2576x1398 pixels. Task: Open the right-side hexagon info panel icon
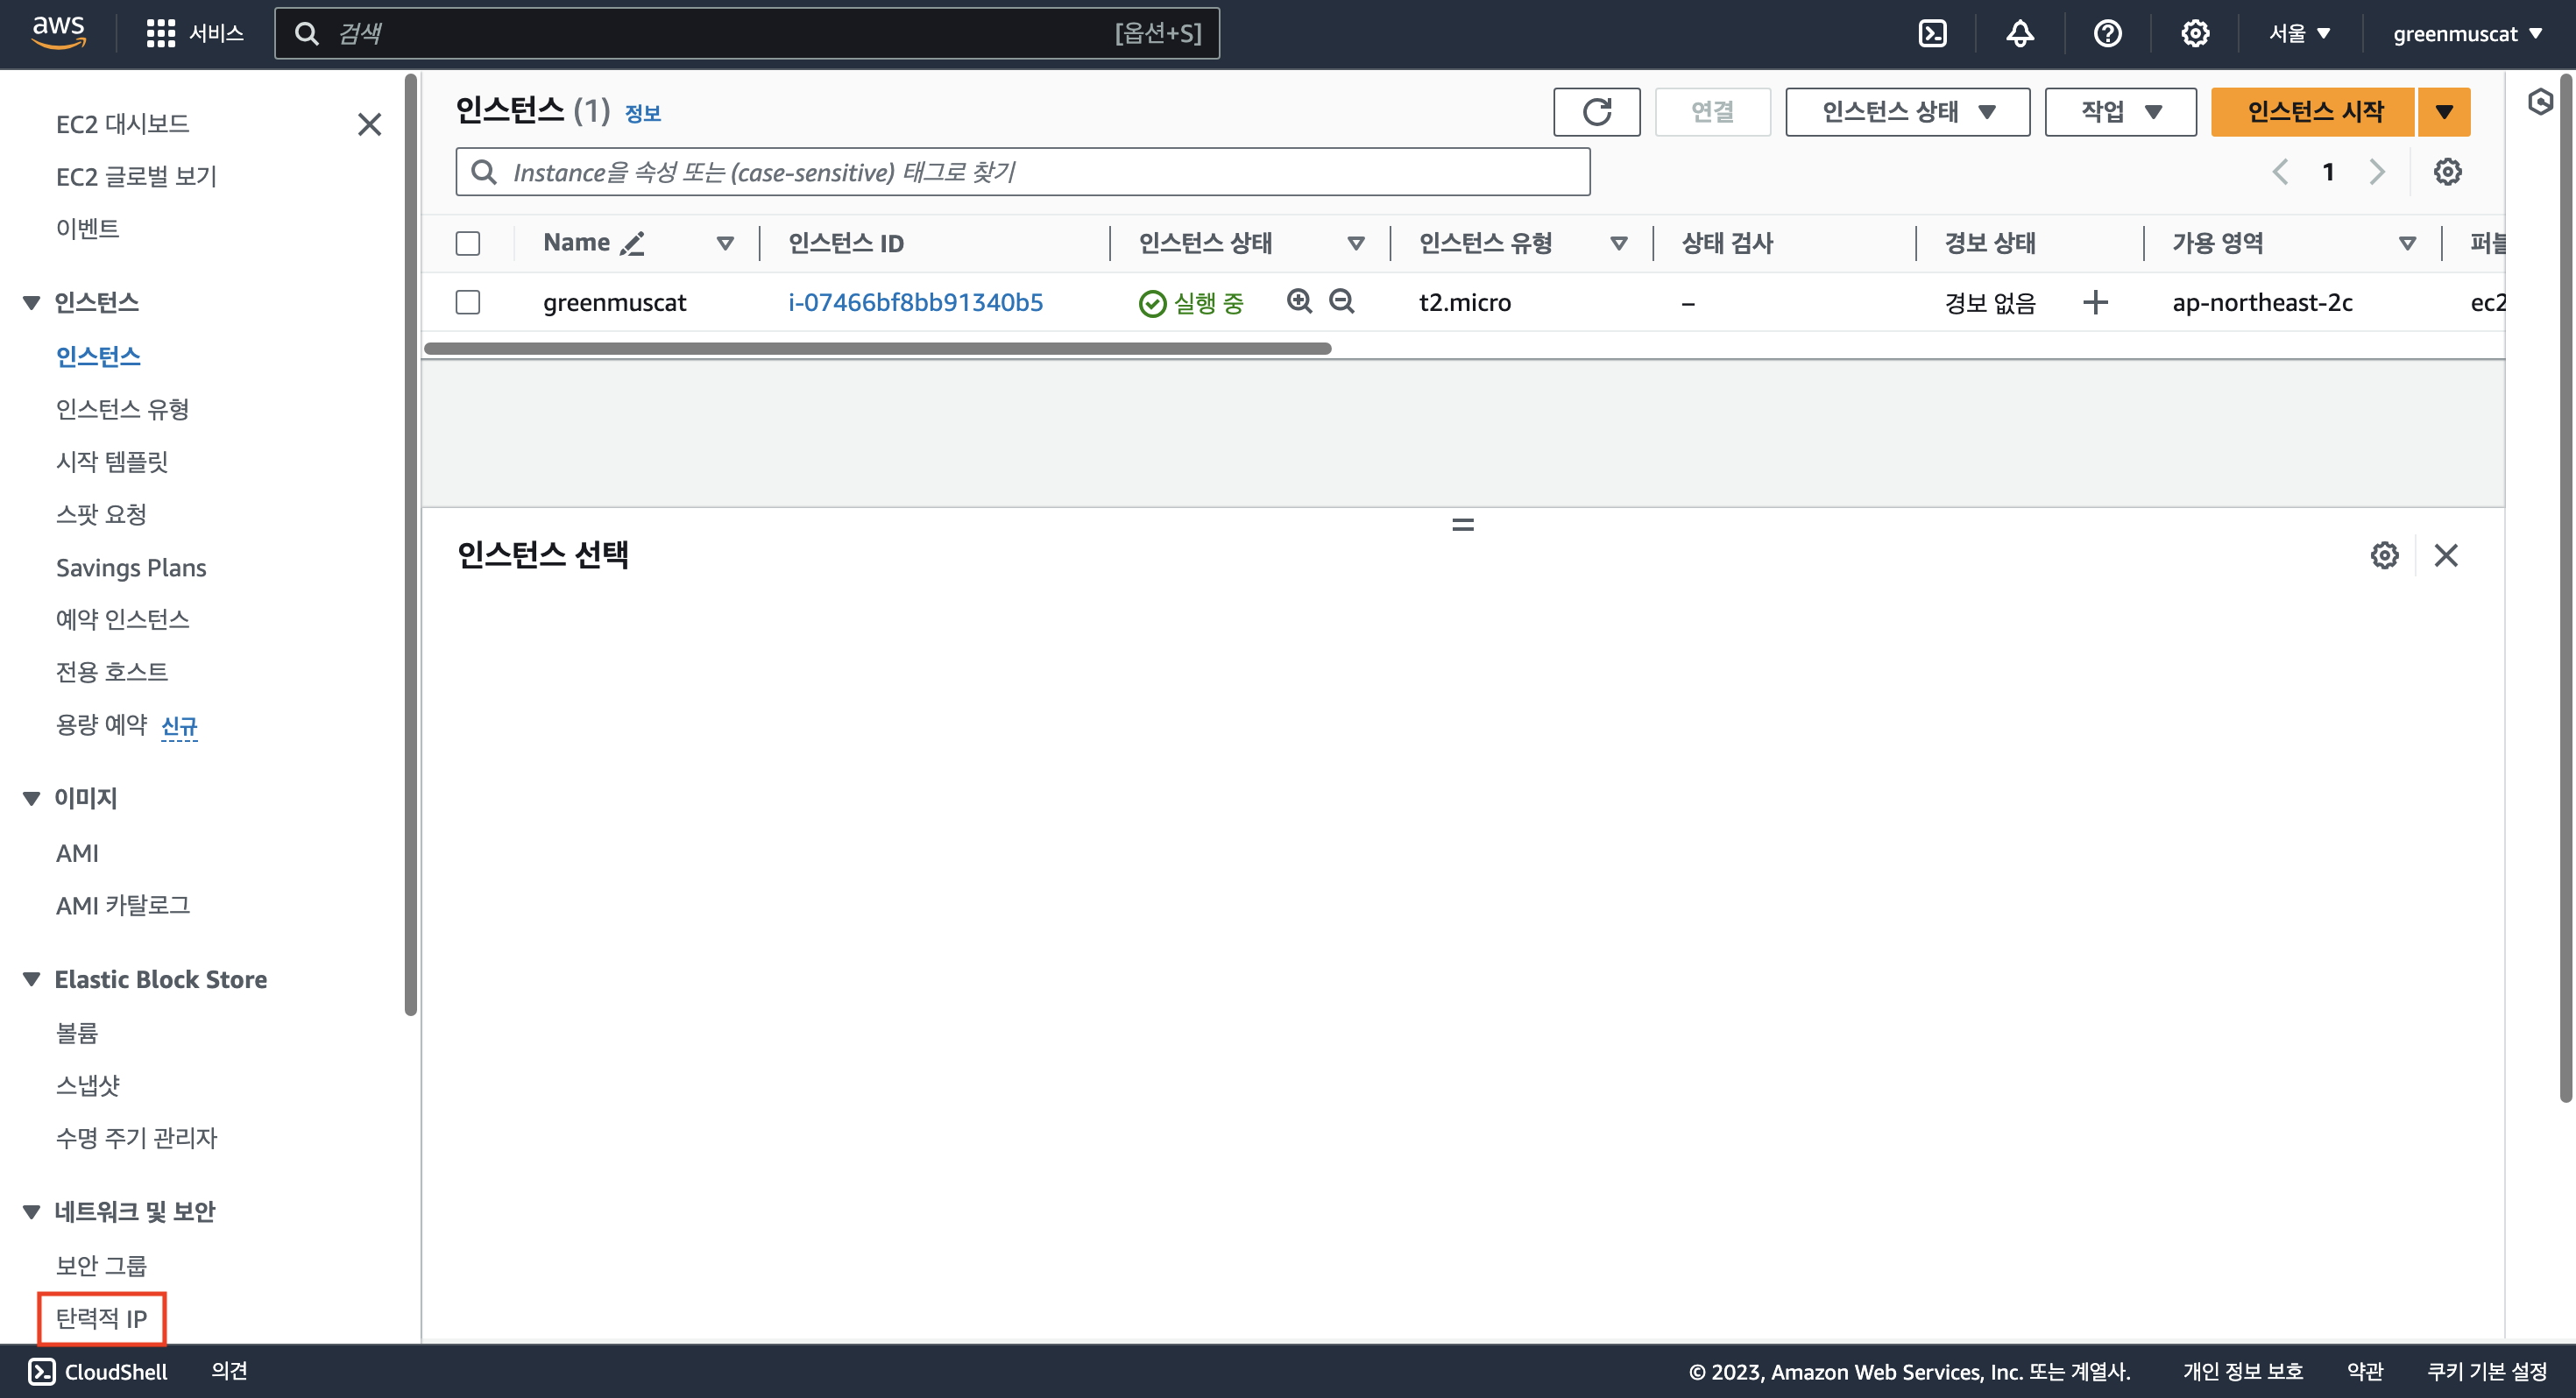2540,102
